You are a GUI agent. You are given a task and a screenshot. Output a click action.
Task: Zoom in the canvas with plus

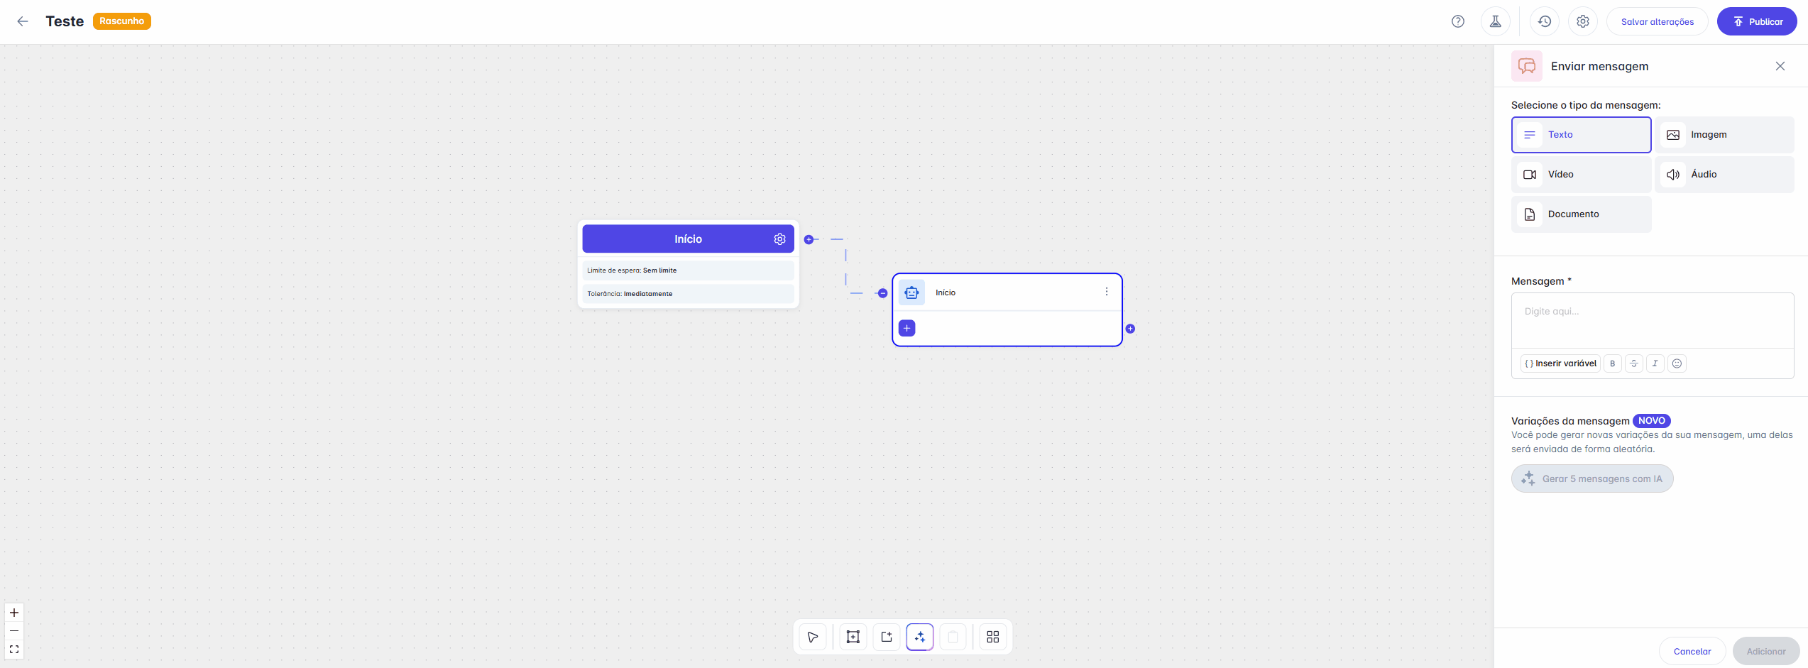click(x=14, y=613)
